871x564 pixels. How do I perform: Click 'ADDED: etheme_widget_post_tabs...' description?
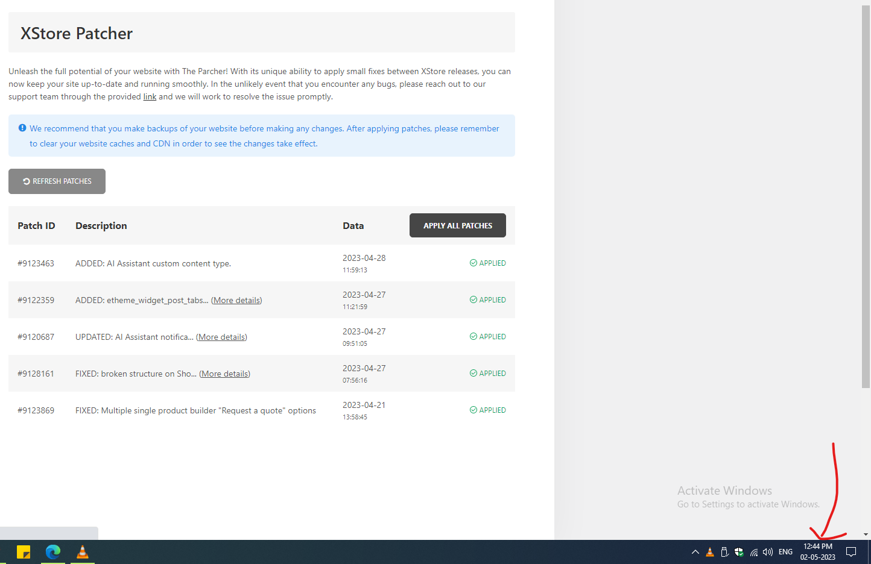(142, 300)
